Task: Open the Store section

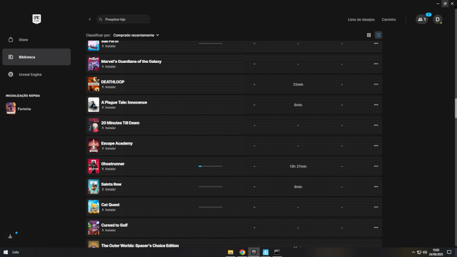Action: pos(37,39)
